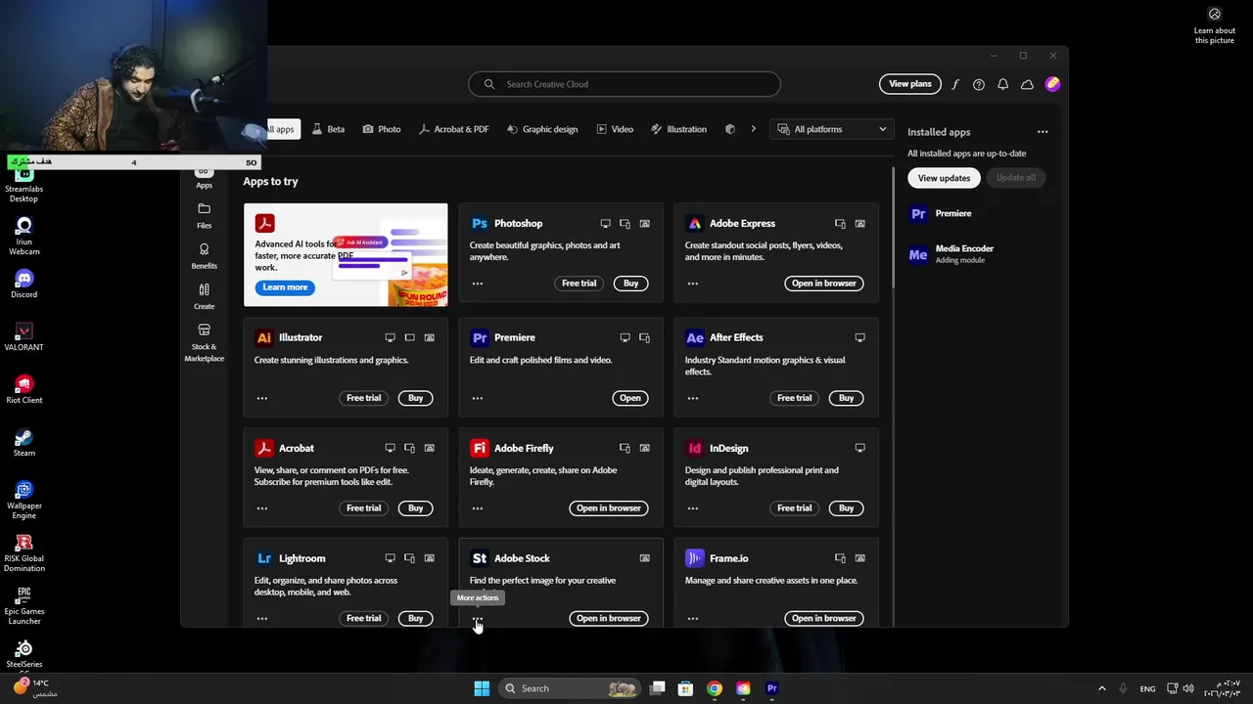This screenshot has height=704, width=1253.
Task: Switch to the Graphic design tab
Action: click(542, 129)
